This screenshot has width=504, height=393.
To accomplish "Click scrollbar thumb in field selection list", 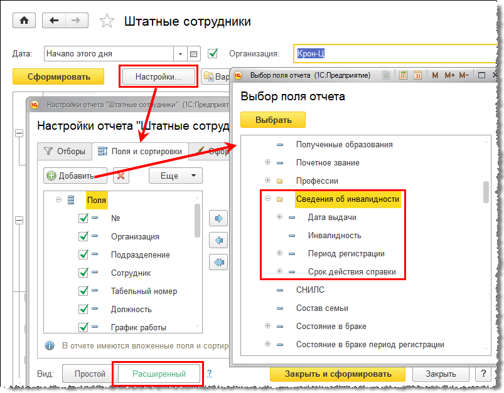I will click(x=486, y=192).
